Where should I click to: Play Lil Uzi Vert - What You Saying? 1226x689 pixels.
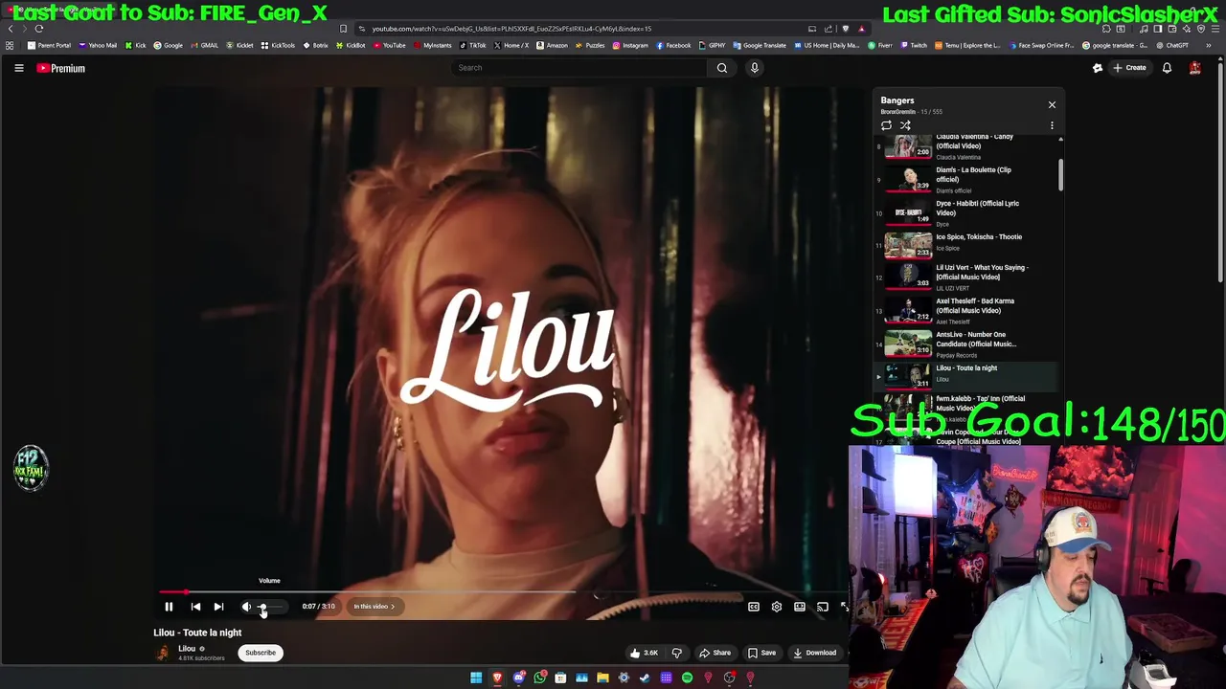[x=965, y=277]
